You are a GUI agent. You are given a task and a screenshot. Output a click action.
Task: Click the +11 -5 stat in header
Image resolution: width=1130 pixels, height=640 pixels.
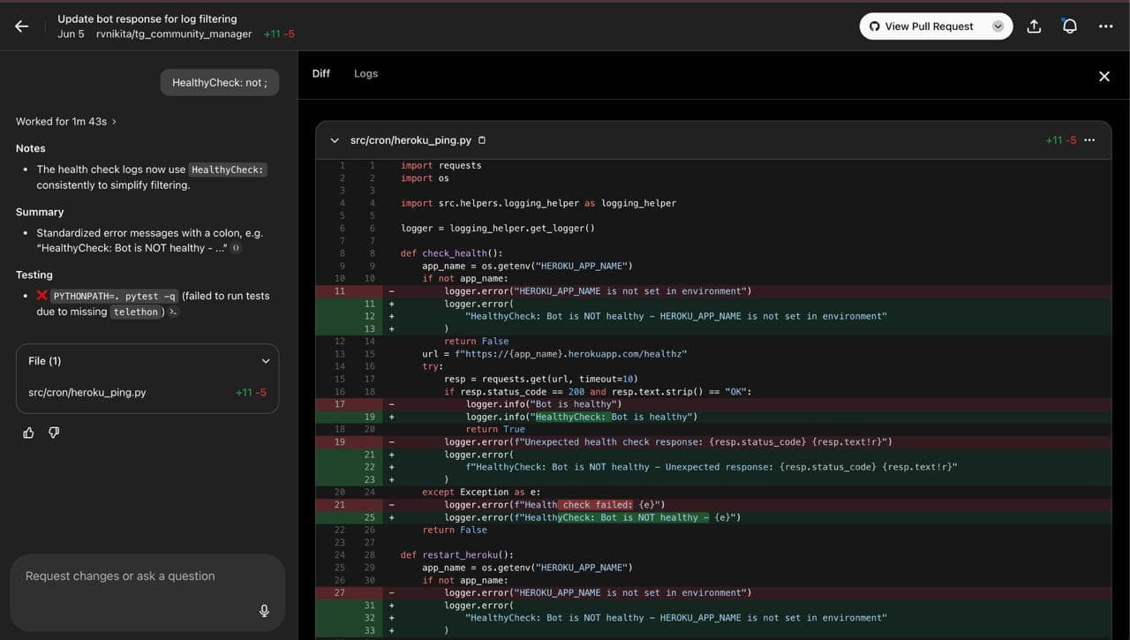coord(279,34)
